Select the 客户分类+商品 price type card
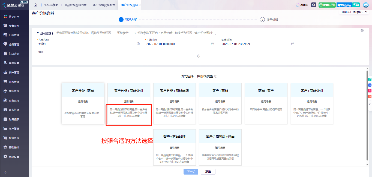The image size is (372, 177). coord(83,103)
